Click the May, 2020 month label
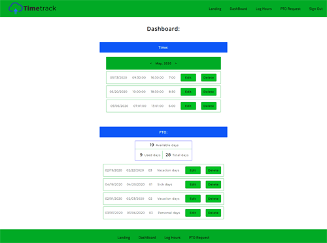 coord(163,64)
